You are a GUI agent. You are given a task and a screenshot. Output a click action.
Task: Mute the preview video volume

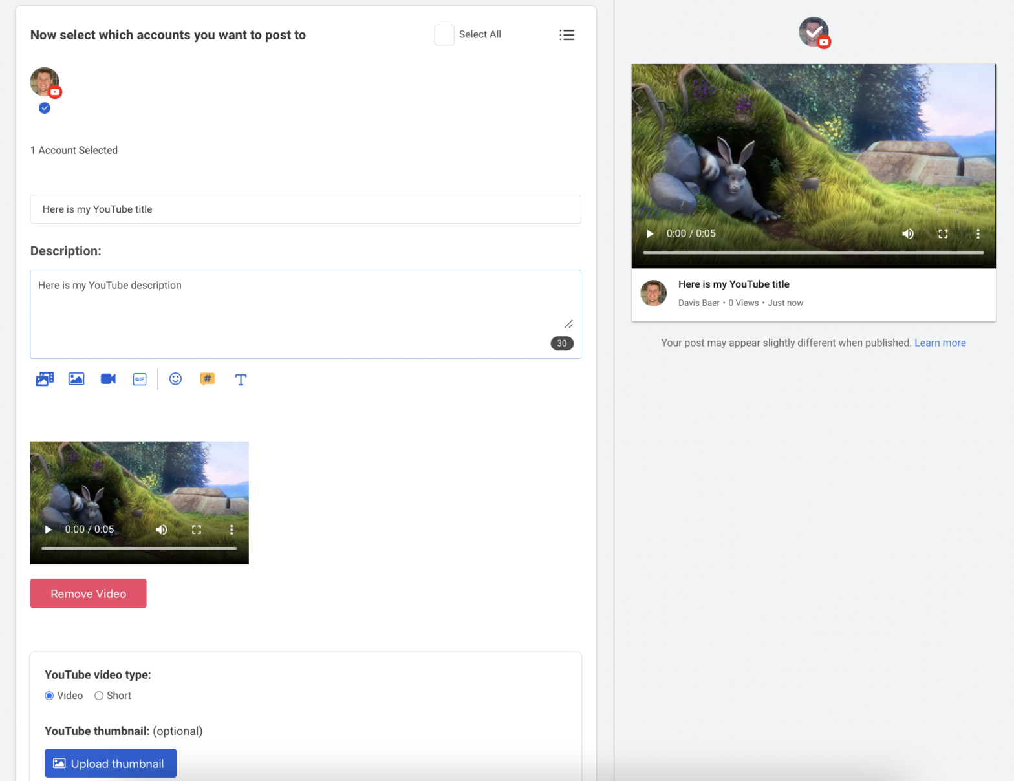(908, 233)
